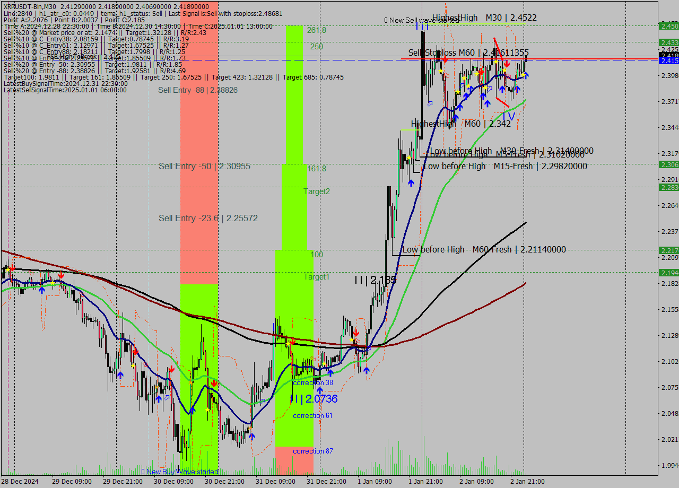
Task: Click the 'Sell Entry -50 | 2.30955' label
Action: [204, 166]
